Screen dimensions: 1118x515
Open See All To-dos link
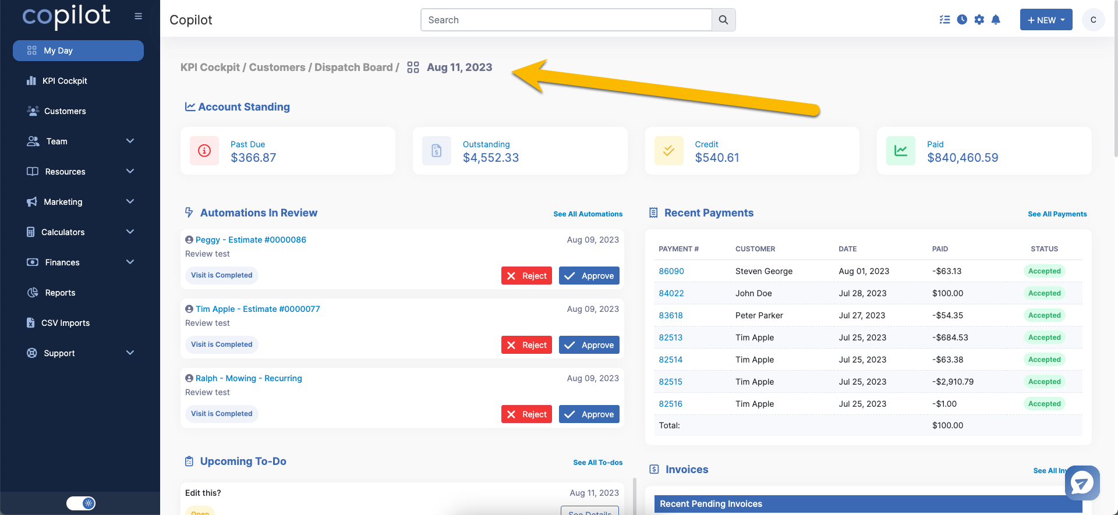[x=597, y=463]
